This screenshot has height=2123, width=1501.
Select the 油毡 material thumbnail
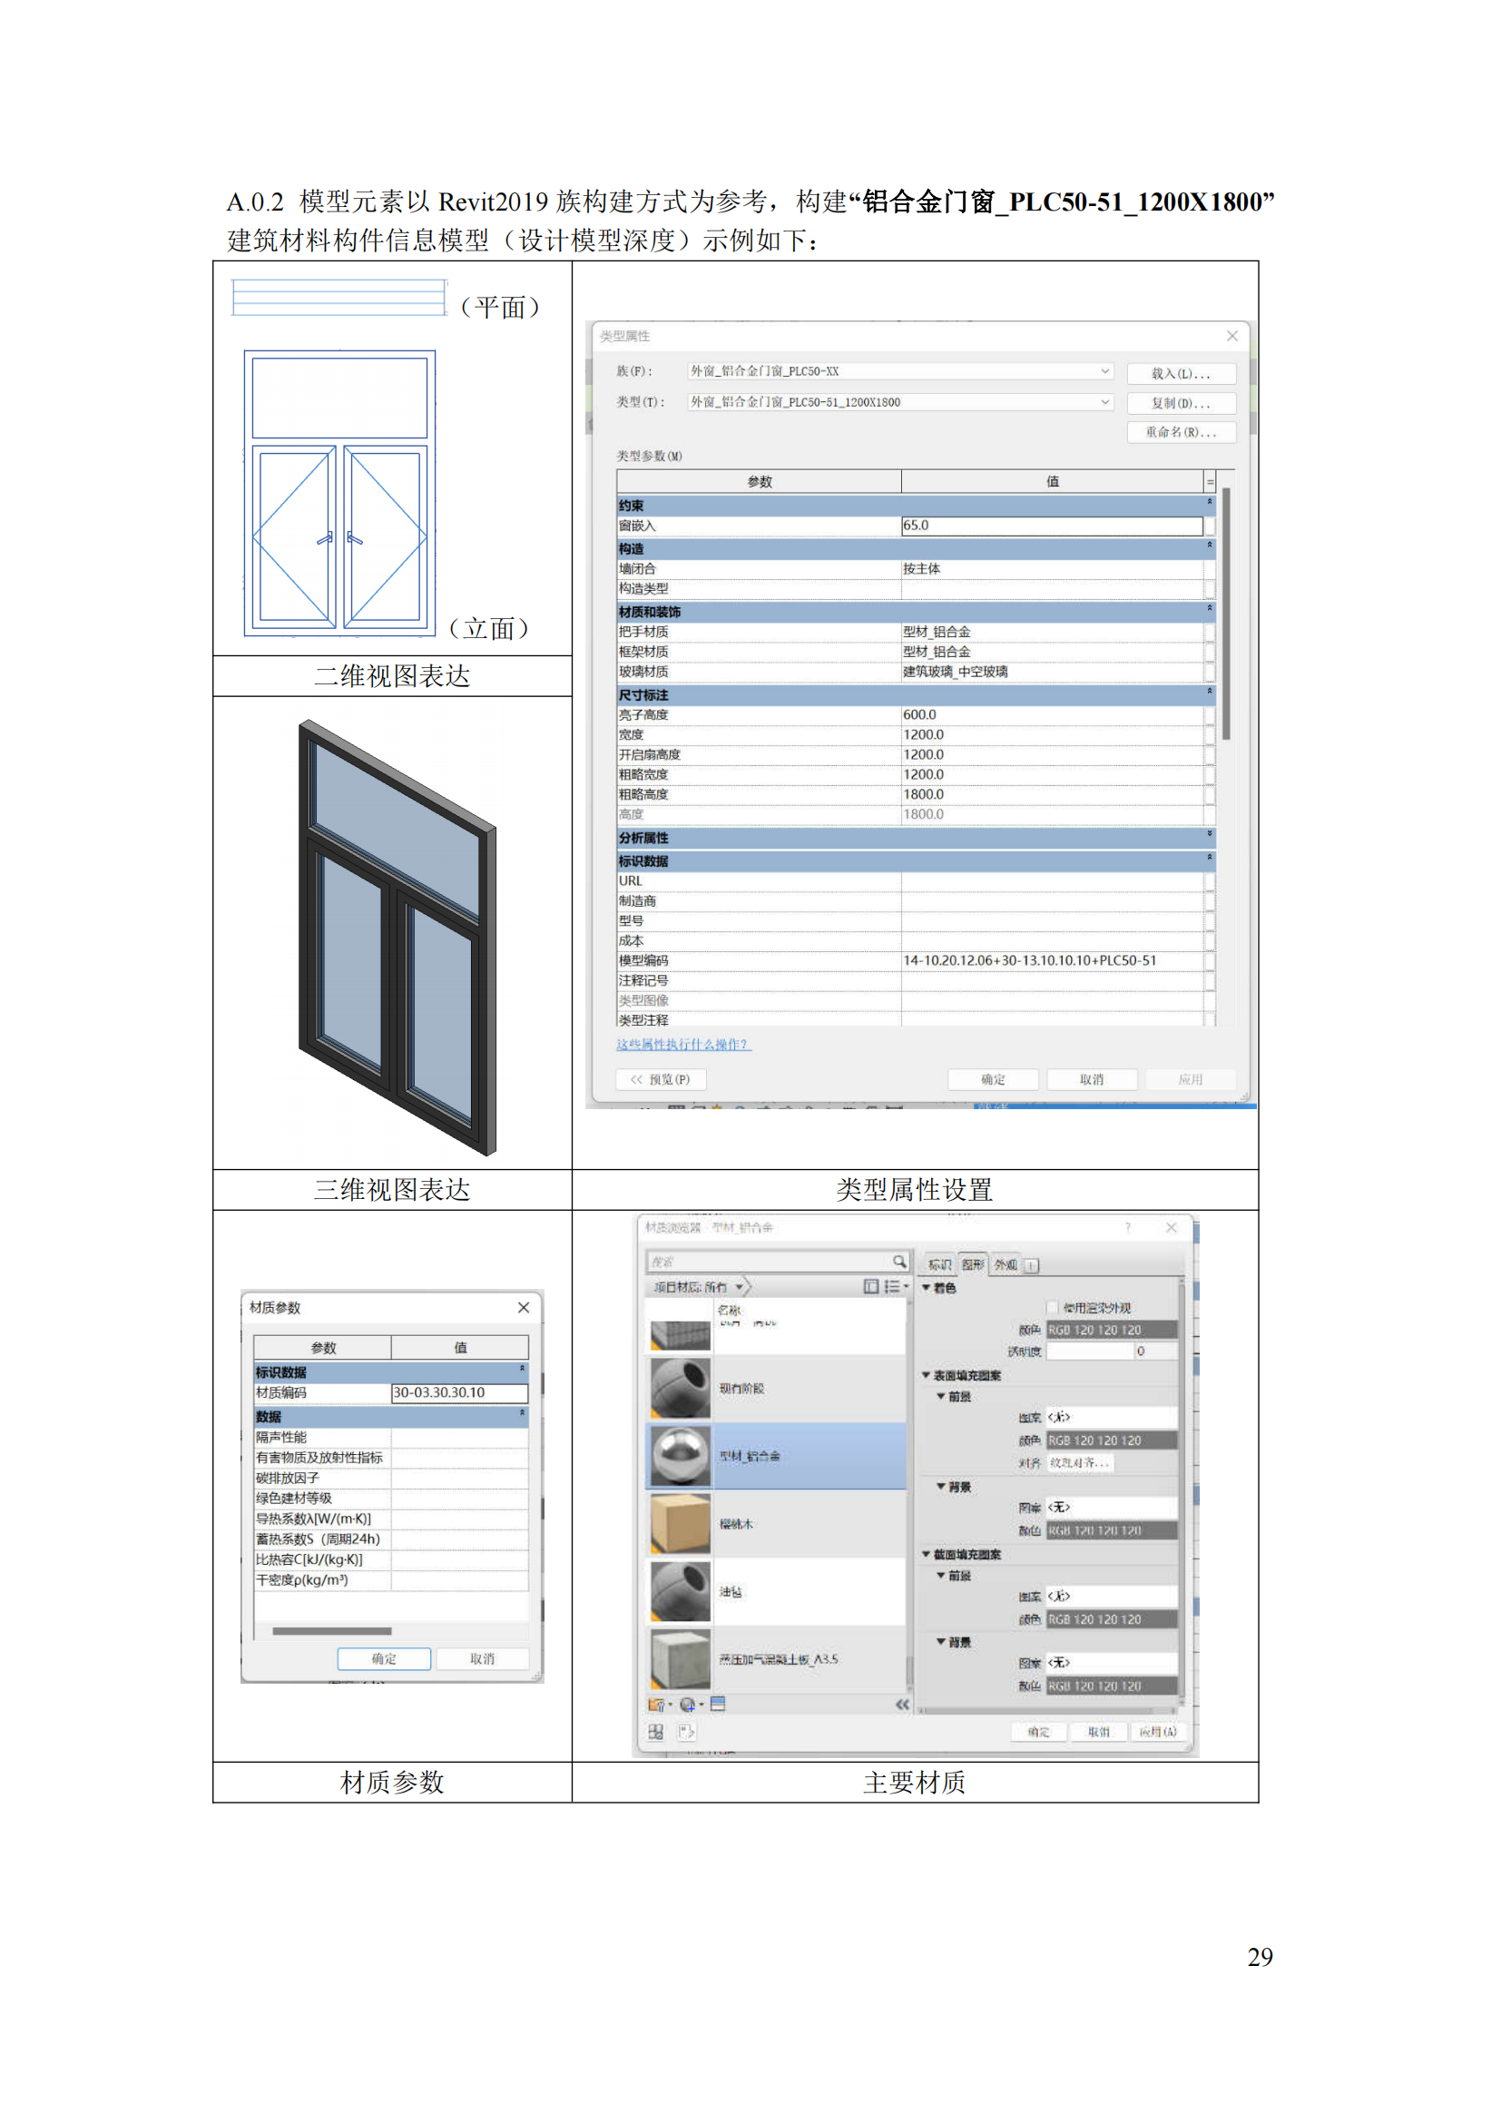pyautogui.click(x=681, y=1591)
